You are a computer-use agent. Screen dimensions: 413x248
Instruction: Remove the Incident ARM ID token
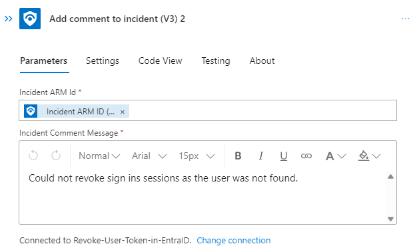coord(122,112)
